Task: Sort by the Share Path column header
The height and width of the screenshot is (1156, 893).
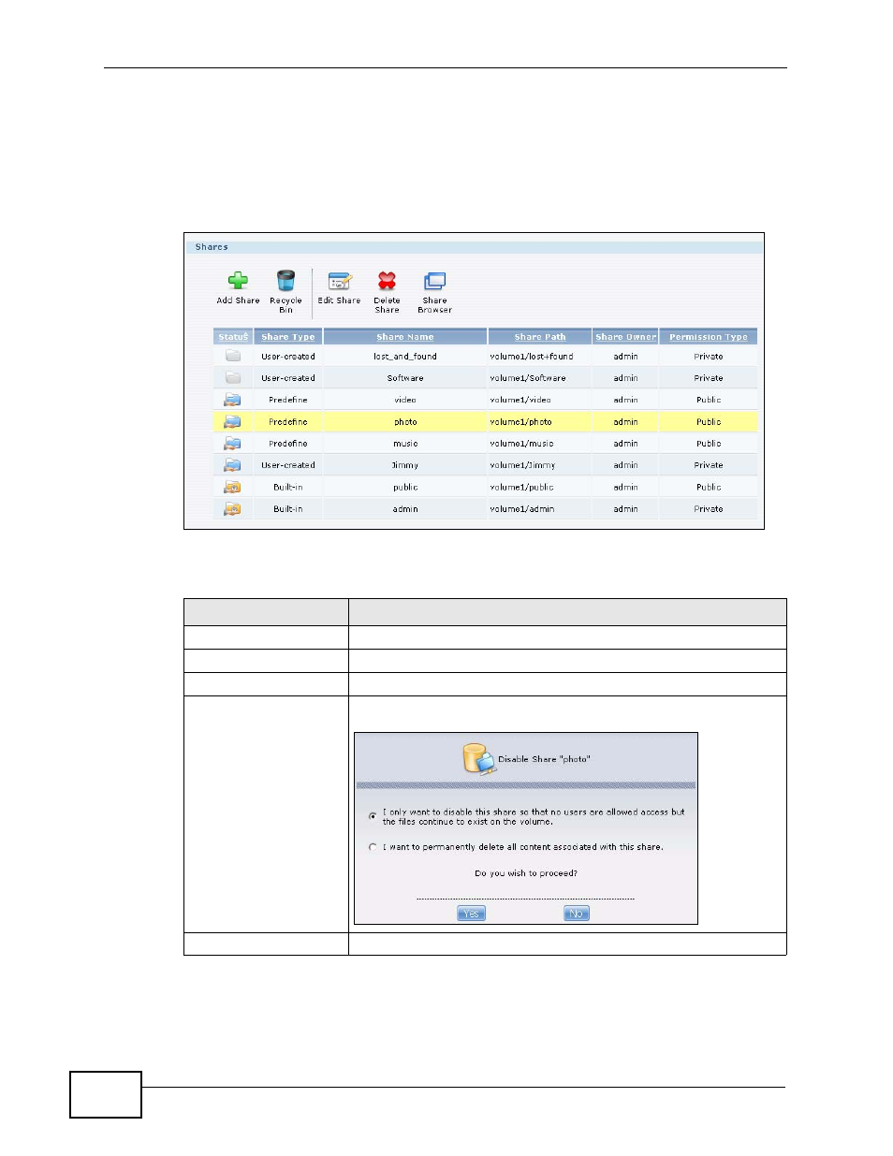Action: [x=539, y=337]
